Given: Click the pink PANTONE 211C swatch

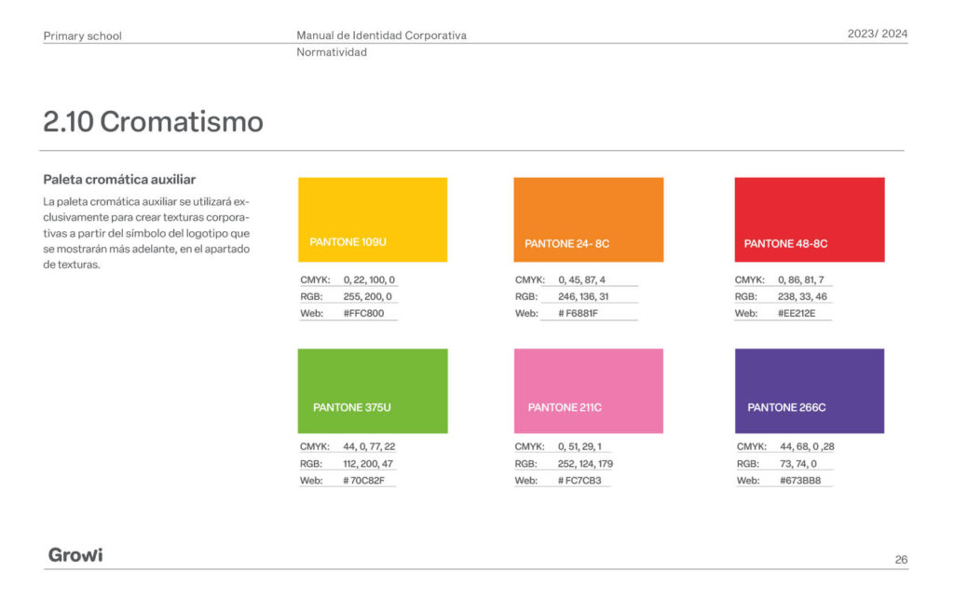Looking at the screenshot, I should coord(589,391).
